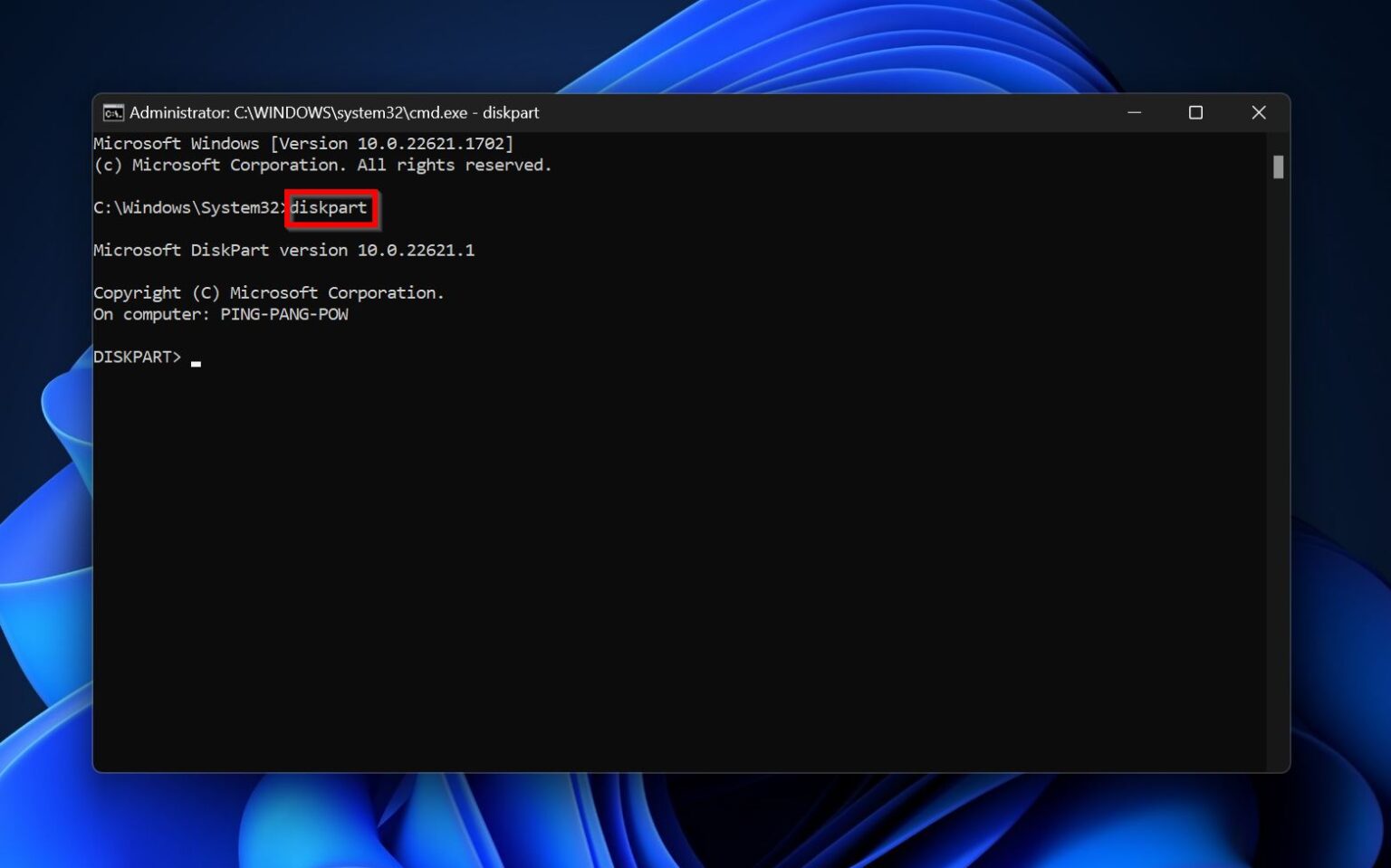Open the cmd icon system menu

pyautogui.click(x=113, y=113)
